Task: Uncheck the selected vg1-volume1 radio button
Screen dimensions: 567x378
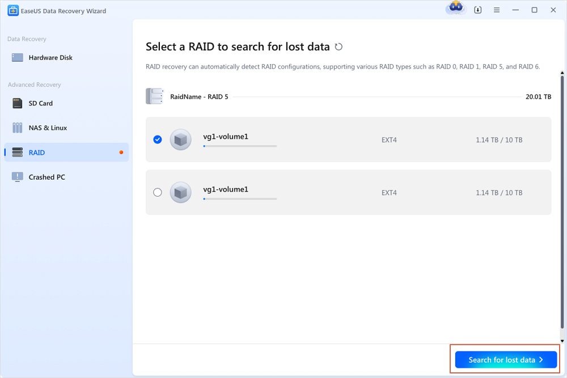Action: [158, 139]
